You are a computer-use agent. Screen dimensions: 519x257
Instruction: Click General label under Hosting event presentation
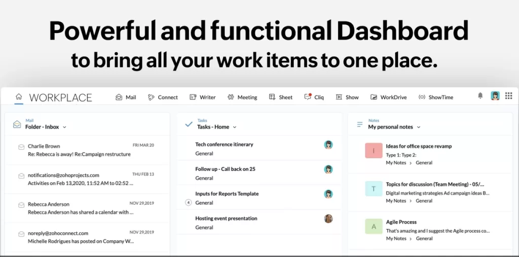pos(204,228)
